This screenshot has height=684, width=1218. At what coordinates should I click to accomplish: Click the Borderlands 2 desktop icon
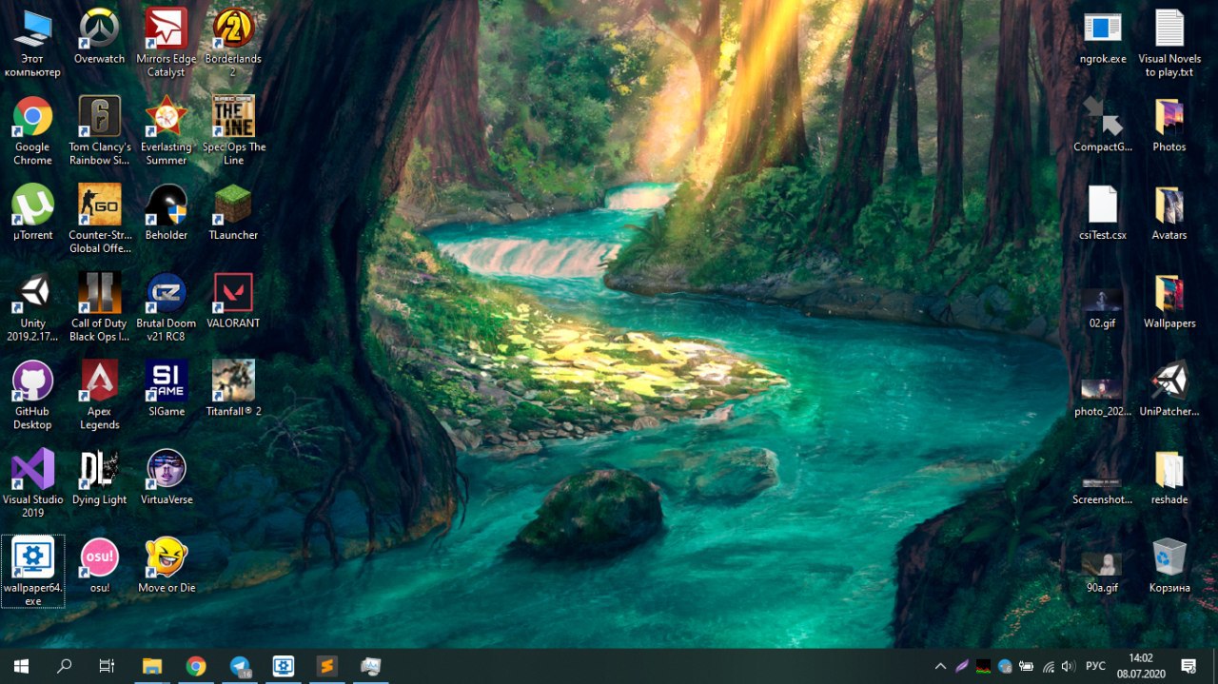233,42
